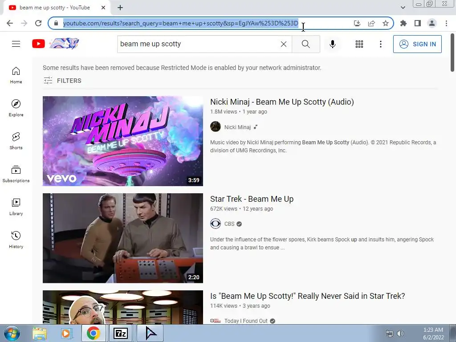This screenshot has width=456, height=342.
Task: View site information via lock icon
Action: tap(56, 23)
